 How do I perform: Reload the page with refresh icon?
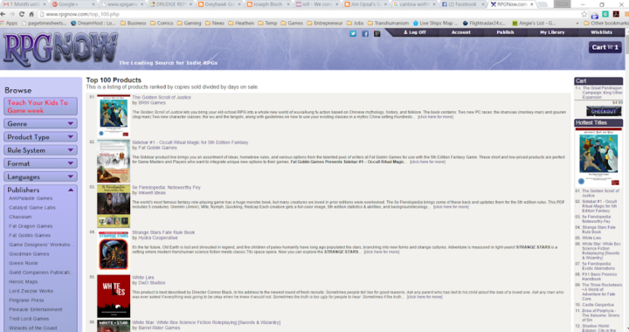[22, 14]
